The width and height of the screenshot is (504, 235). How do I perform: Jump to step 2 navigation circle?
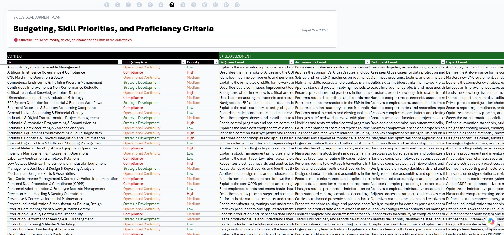click(118, 5)
